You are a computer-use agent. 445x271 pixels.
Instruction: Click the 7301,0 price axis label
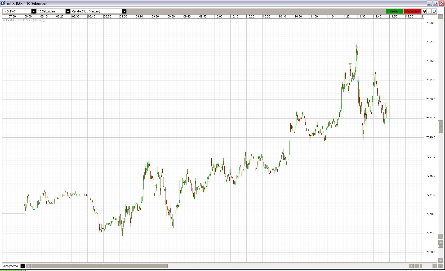431,118
